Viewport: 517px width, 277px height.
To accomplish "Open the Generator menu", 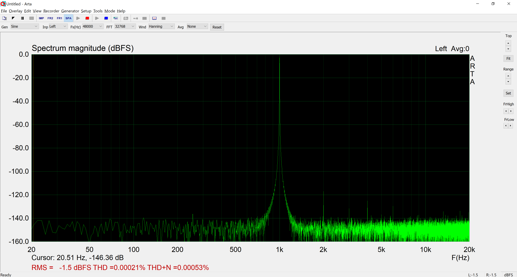I will coord(70,11).
